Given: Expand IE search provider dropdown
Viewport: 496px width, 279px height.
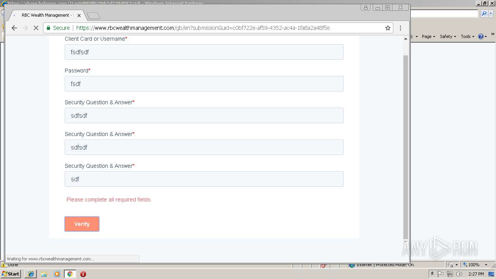Looking at the screenshot, I should point(491,14).
